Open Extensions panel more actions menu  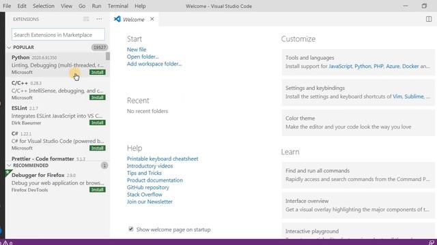(x=99, y=19)
